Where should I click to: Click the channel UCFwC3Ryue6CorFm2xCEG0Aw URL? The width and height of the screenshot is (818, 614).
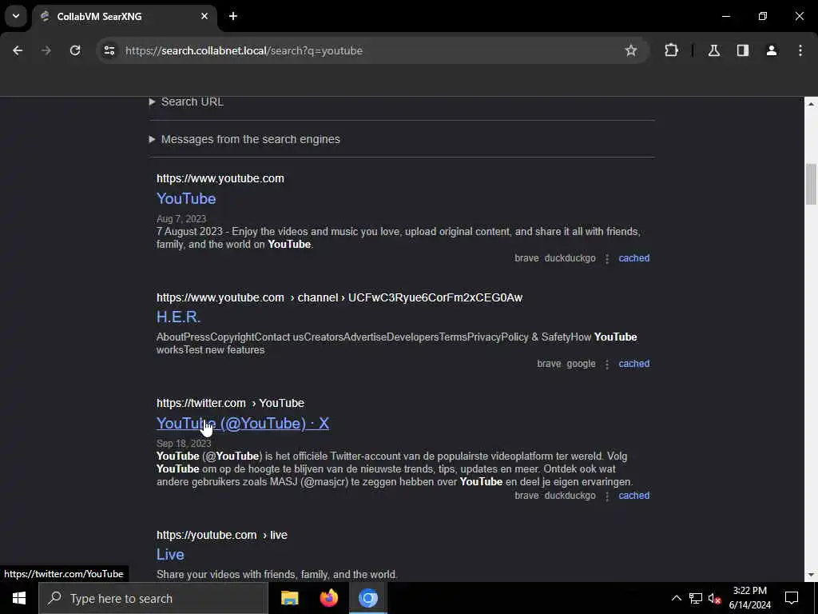point(339,297)
